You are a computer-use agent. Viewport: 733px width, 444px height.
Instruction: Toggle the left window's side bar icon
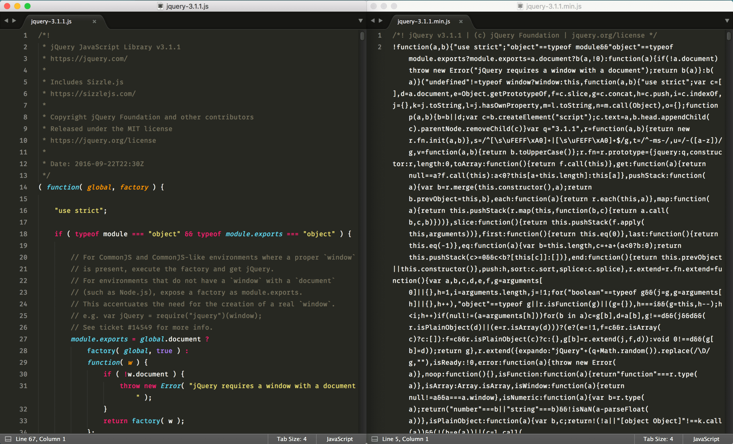[x=8, y=439]
